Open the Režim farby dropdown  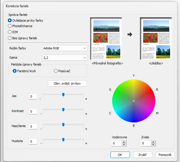coord(64,48)
